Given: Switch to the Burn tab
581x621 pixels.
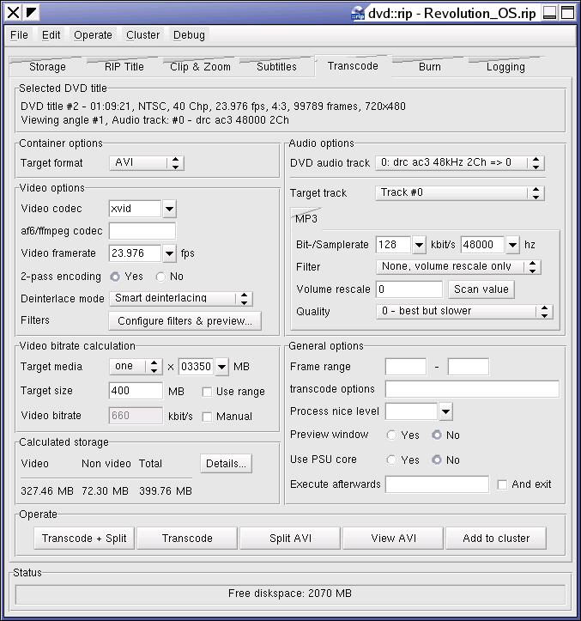Looking at the screenshot, I should coord(430,67).
